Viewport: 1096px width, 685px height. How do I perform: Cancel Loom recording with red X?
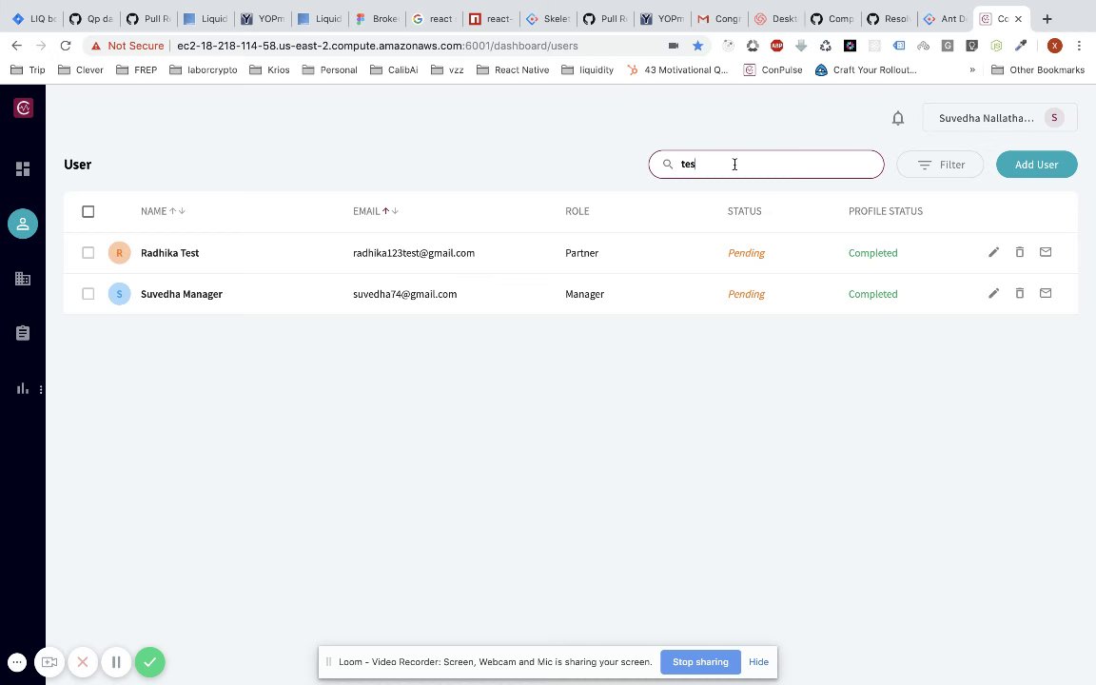pyautogui.click(x=83, y=662)
